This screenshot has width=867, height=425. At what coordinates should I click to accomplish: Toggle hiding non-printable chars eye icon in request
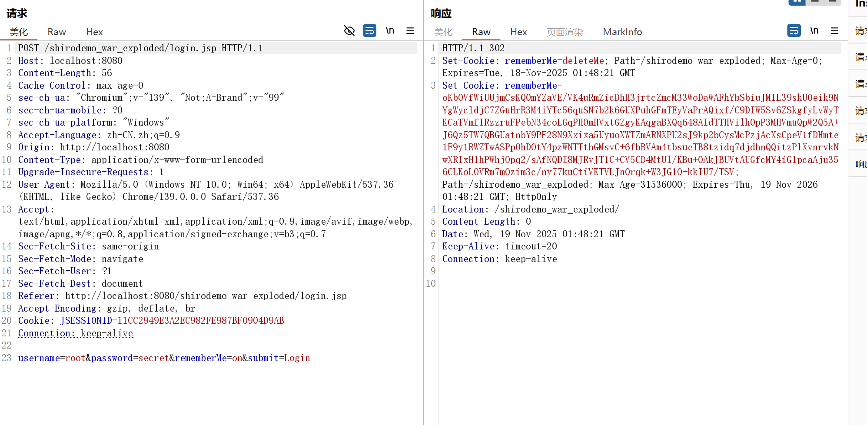[349, 31]
